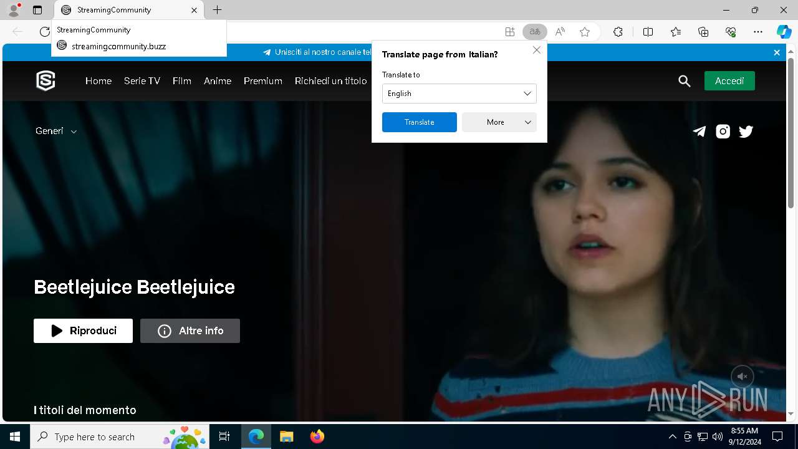Open the Telegram social icon
The image size is (798, 449).
699,131
